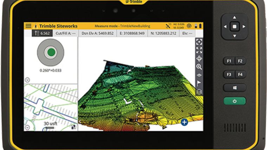Open the radio signal connection icon
This screenshot has height=150, width=267.
coord(189,26)
